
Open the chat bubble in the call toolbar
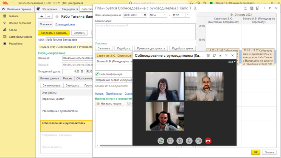170,141
